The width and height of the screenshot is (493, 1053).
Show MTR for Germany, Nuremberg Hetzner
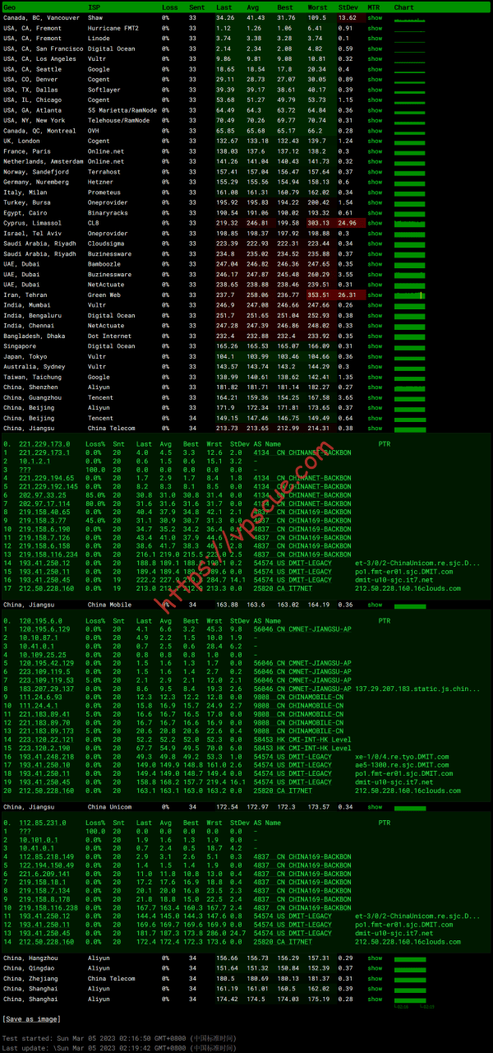point(375,182)
